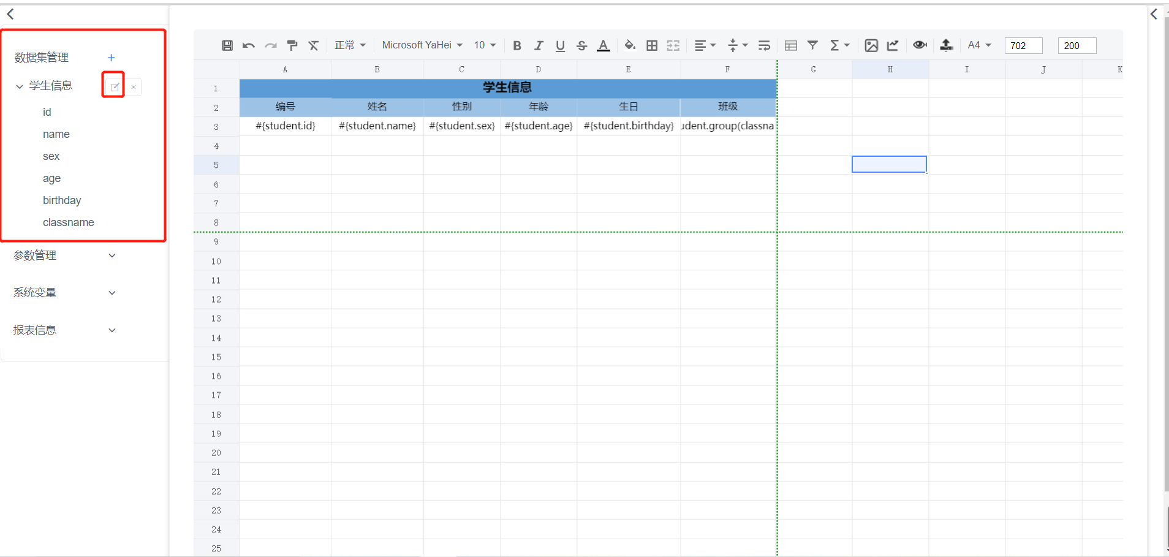Image resolution: width=1169 pixels, height=557 pixels.
Task: Select the format painter tool
Action: click(x=292, y=45)
